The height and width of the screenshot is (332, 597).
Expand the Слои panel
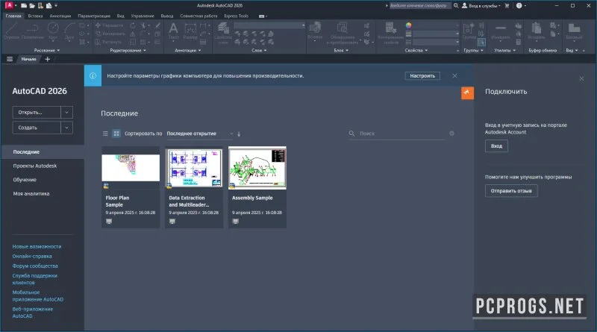[x=259, y=50]
